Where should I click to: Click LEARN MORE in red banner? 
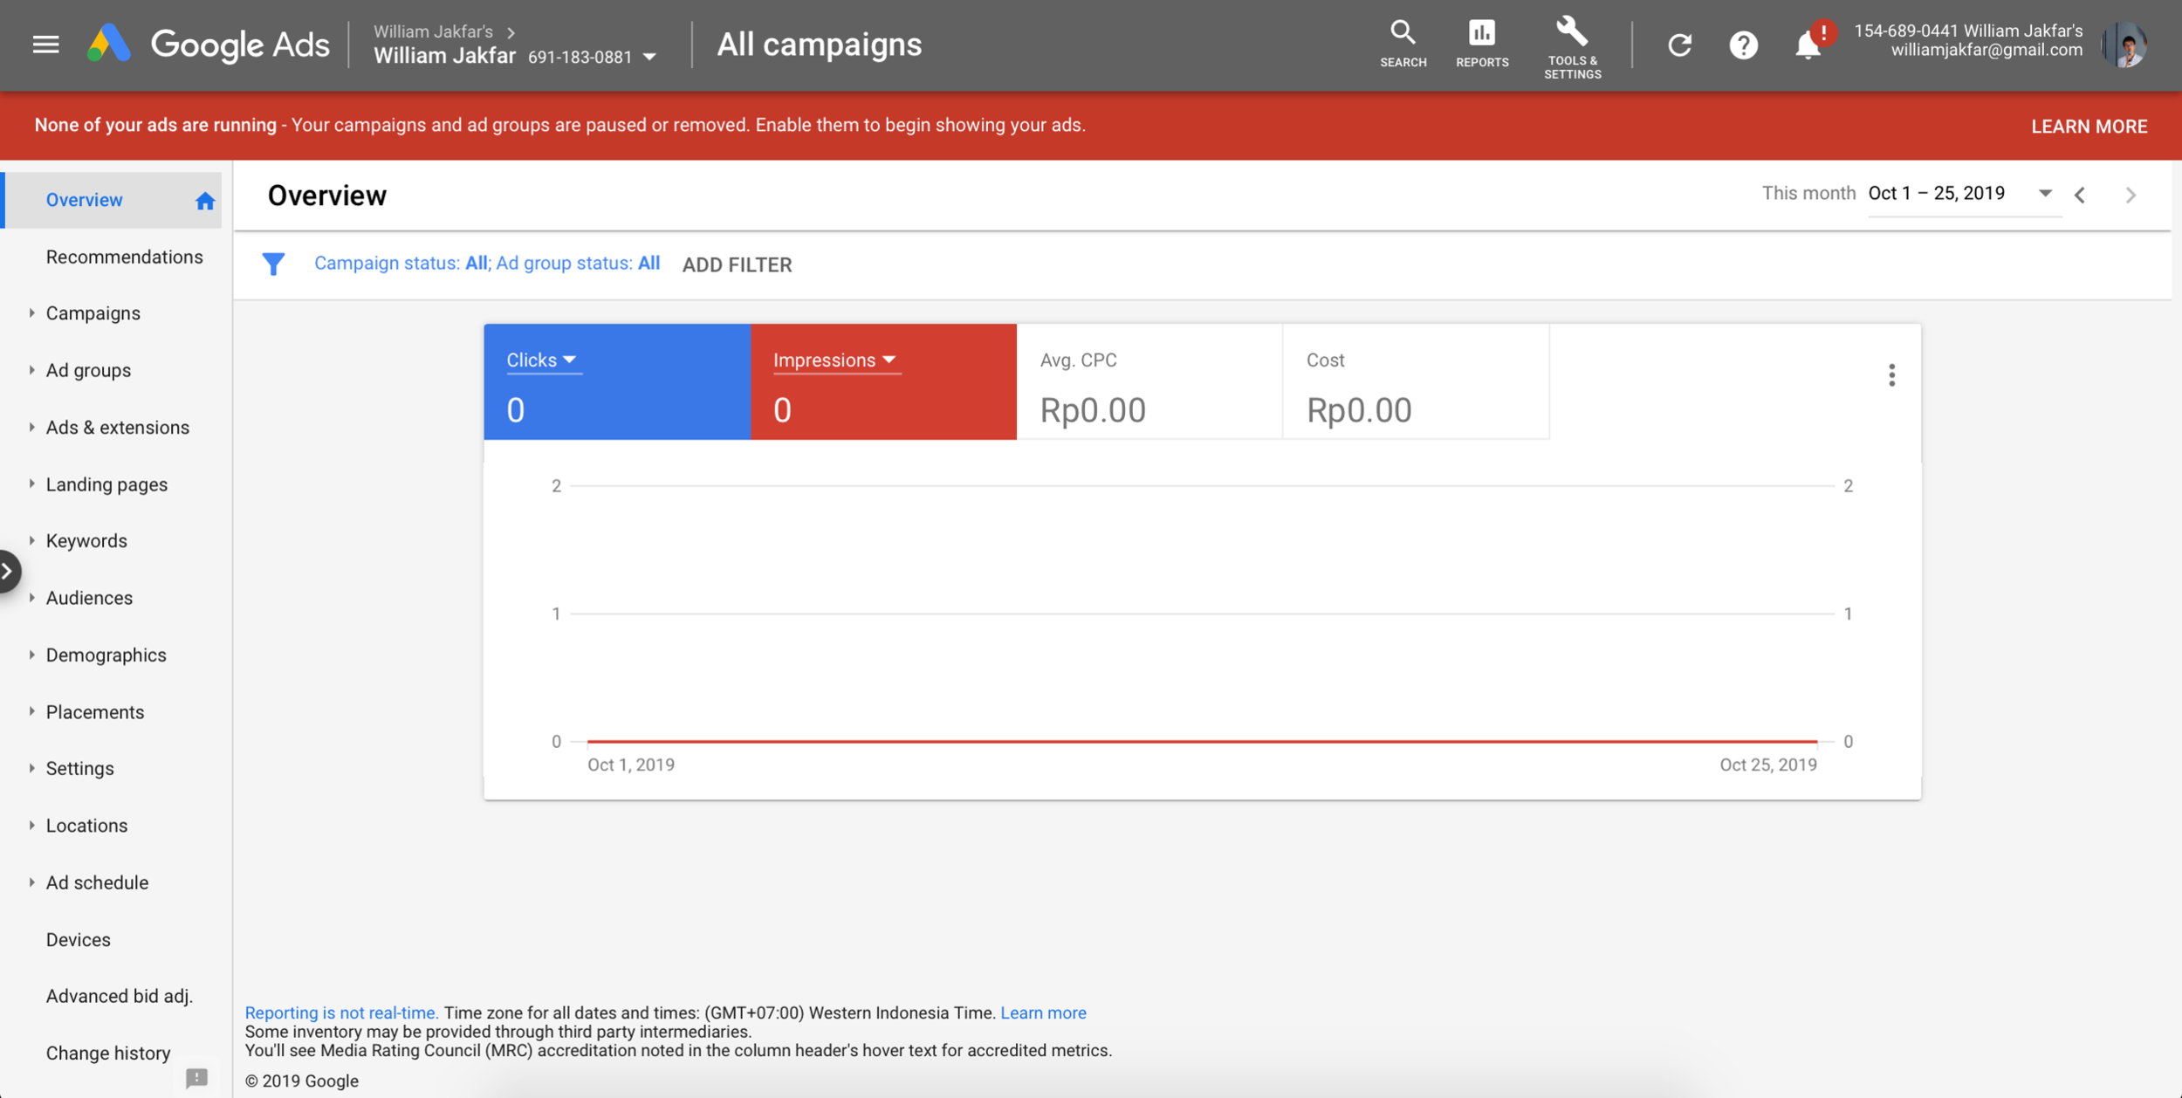pos(2089,127)
